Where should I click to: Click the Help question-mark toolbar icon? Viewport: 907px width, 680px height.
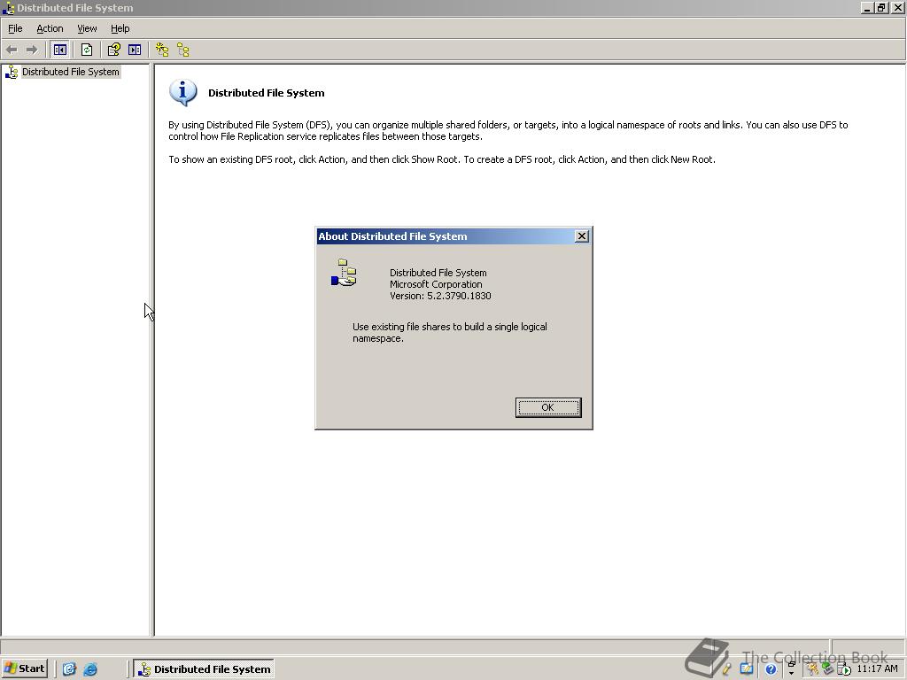click(x=113, y=50)
